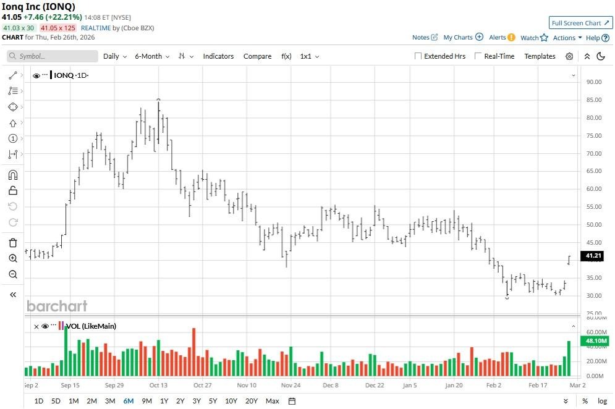Launch Full Screen Chart

click(580, 23)
